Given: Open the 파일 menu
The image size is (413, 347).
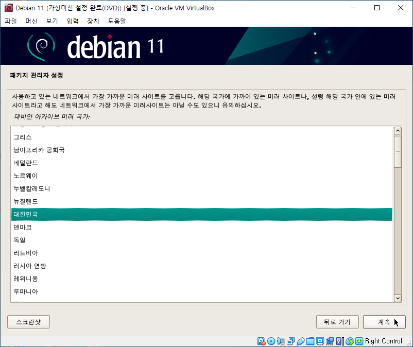Looking at the screenshot, I should [x=11, y=21].
